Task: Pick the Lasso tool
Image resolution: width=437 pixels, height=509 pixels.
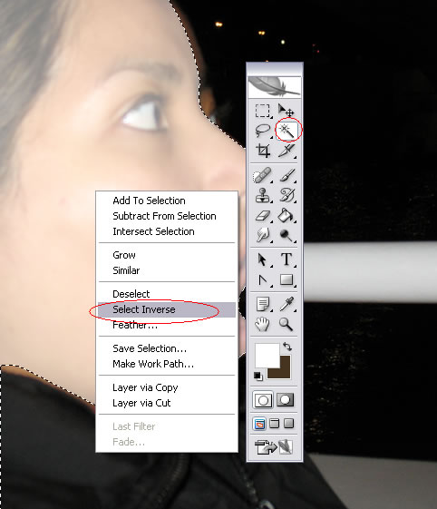Action: click(262, 131)
